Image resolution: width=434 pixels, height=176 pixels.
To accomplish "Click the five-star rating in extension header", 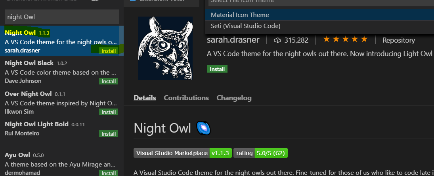I will coord(346,39).
